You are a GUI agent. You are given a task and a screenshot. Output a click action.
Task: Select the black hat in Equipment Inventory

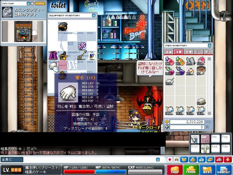63,27
